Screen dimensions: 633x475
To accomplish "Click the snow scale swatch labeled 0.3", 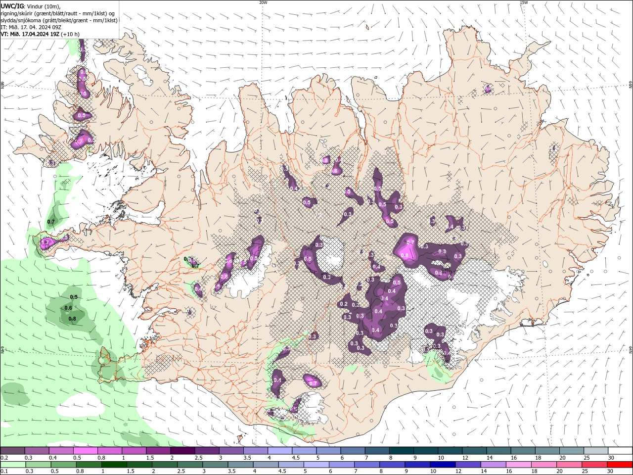I will (37, 451).
